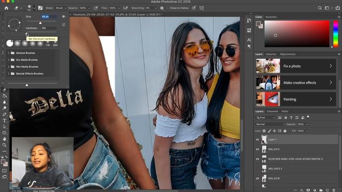Switch to the Paths tab
The width and height of the screenshot is (342, 192).
point(285,111)
